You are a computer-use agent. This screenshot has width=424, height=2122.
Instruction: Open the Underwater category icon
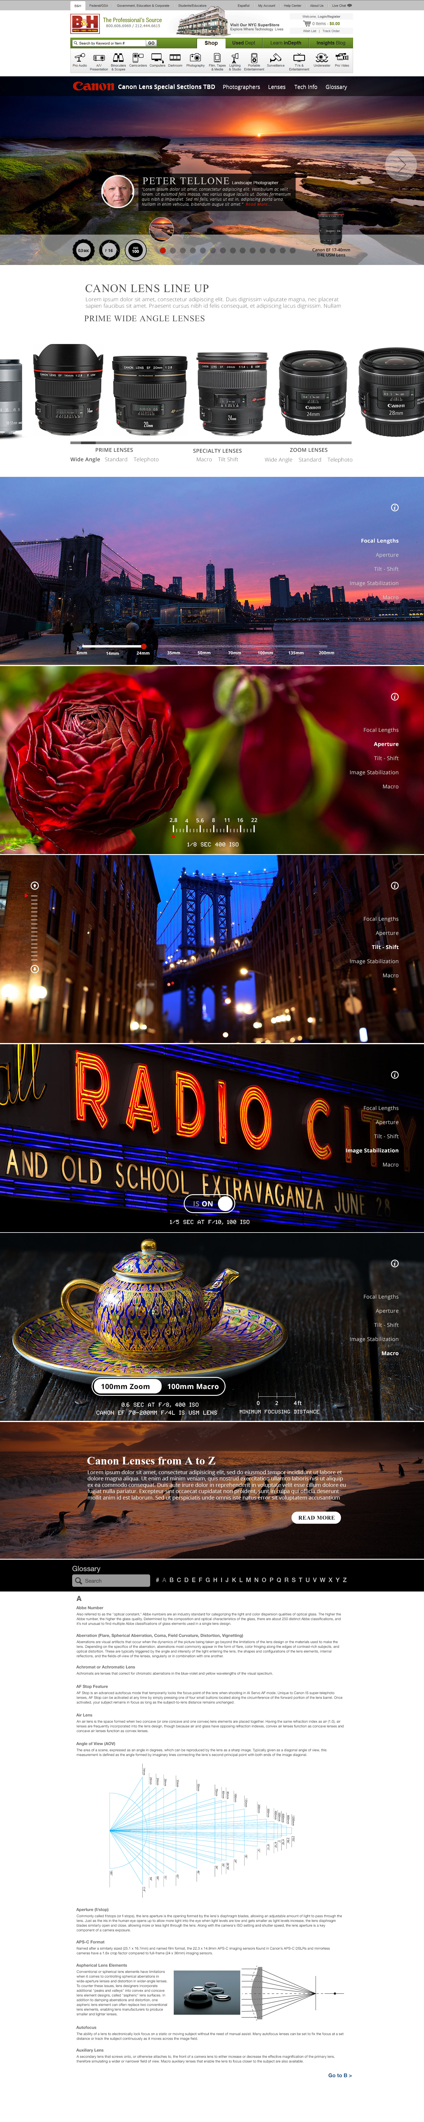[x=322, y=60]
